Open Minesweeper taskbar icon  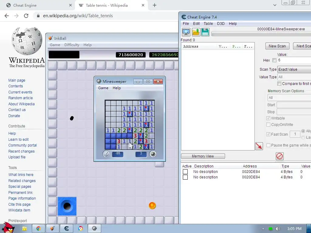(x=94, y=229)
